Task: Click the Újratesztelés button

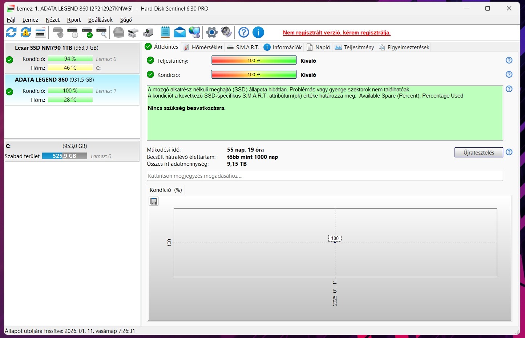Action: coord(478,152)
